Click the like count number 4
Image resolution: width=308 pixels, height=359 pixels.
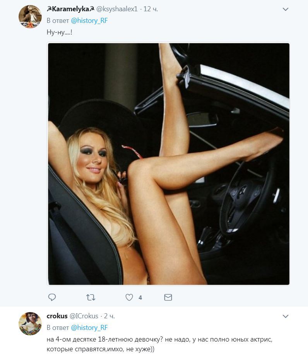pos(140,297)
